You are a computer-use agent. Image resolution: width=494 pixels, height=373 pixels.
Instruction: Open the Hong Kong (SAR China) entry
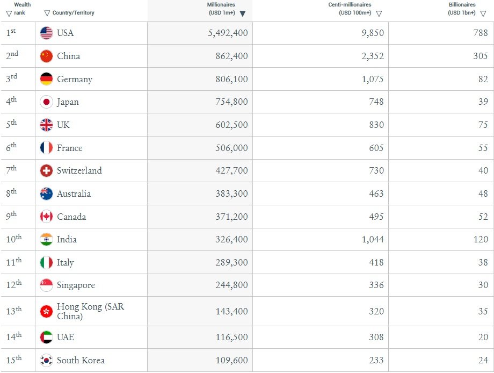click(90, 311)
